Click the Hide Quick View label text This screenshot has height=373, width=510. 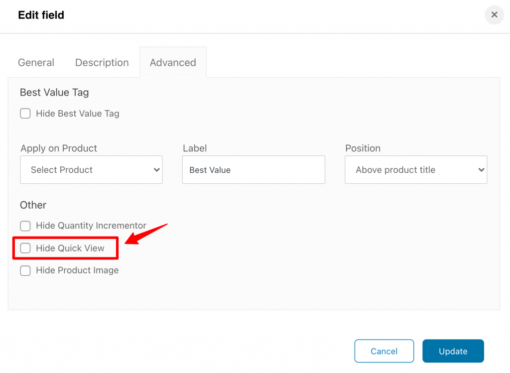[70, 248]
